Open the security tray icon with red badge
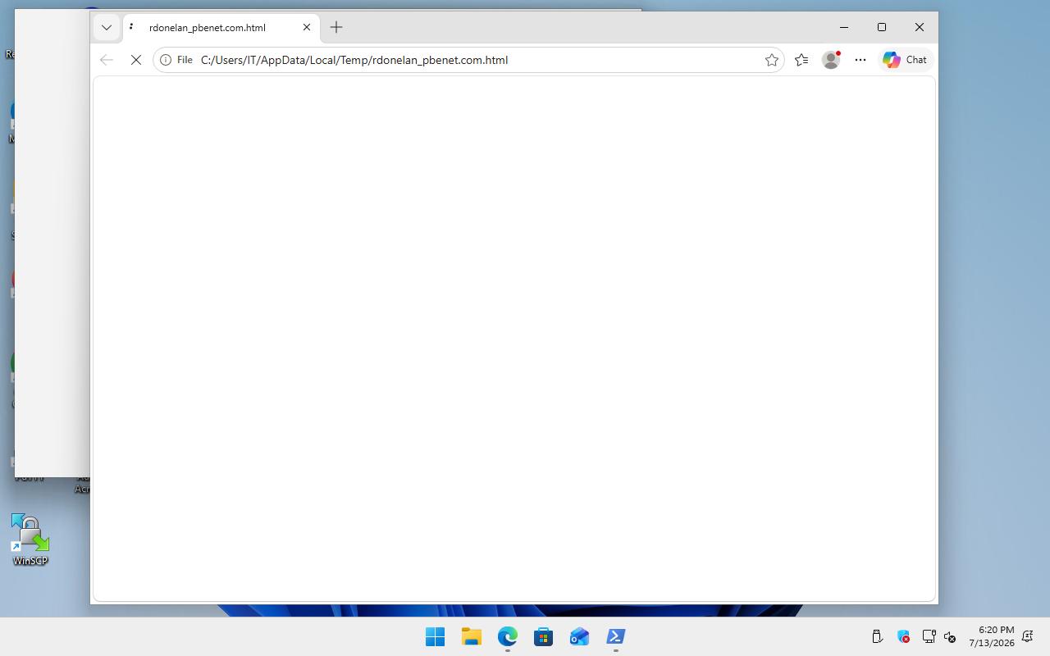 coord(903,636)
